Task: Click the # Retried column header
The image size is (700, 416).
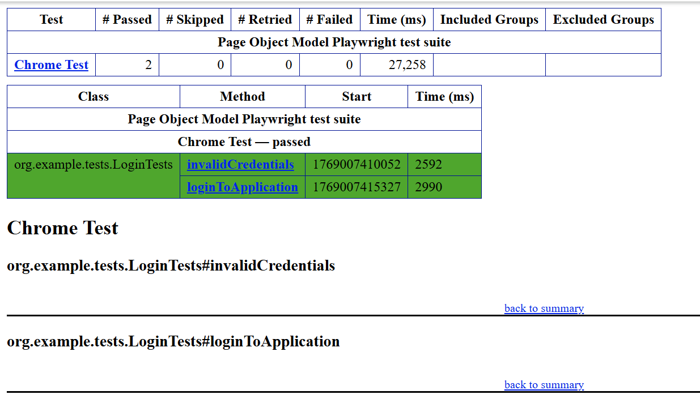Action: 265,19
